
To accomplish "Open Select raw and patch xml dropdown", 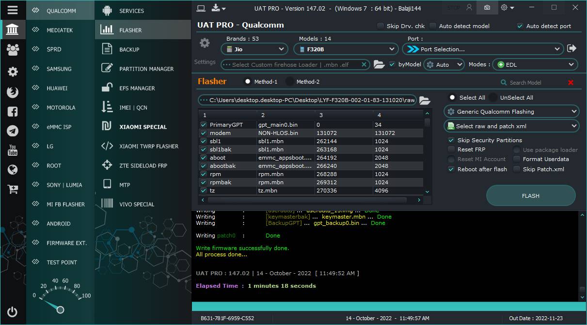I will [x=511, y=126].
